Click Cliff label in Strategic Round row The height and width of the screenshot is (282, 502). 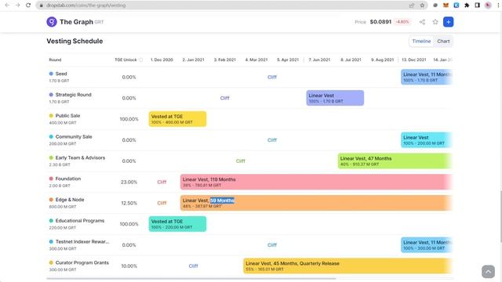pos(224,98)
